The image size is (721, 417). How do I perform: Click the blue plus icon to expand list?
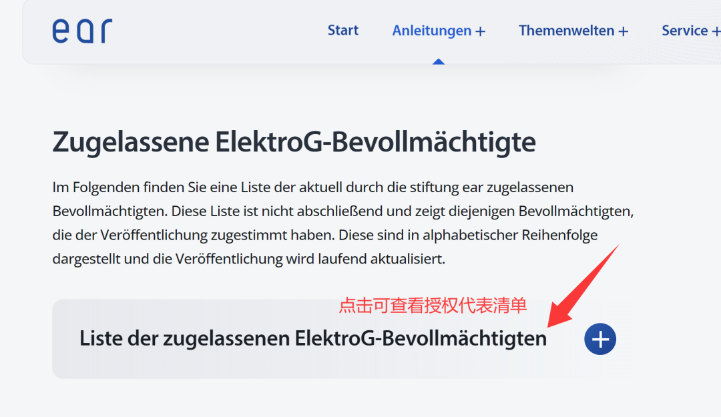(600, 340)
